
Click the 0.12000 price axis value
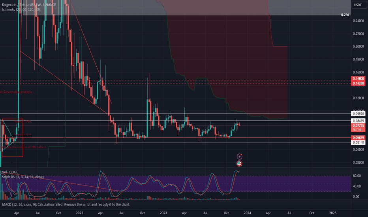(x=358, y=98)
